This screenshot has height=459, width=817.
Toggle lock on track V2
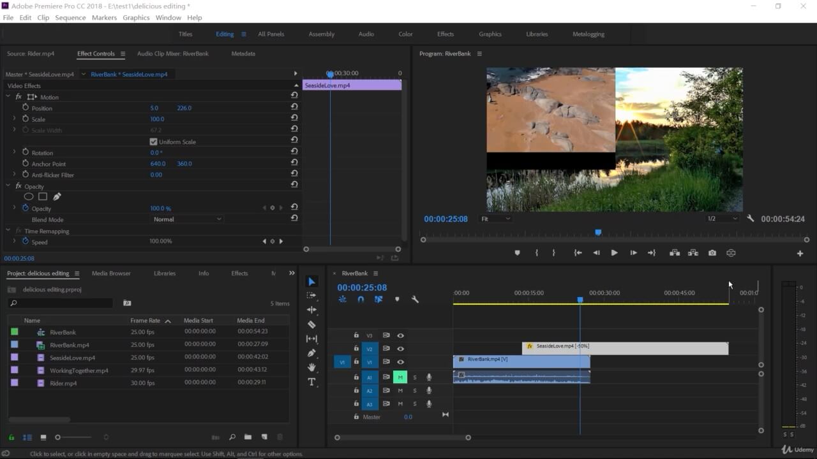point(356,349)
